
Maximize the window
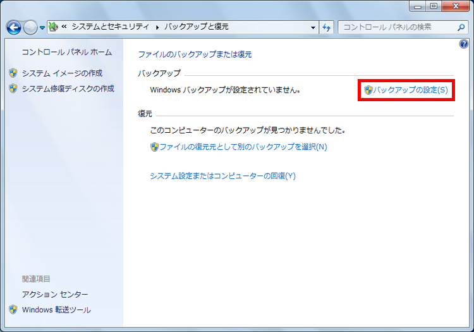click(434, 6)
